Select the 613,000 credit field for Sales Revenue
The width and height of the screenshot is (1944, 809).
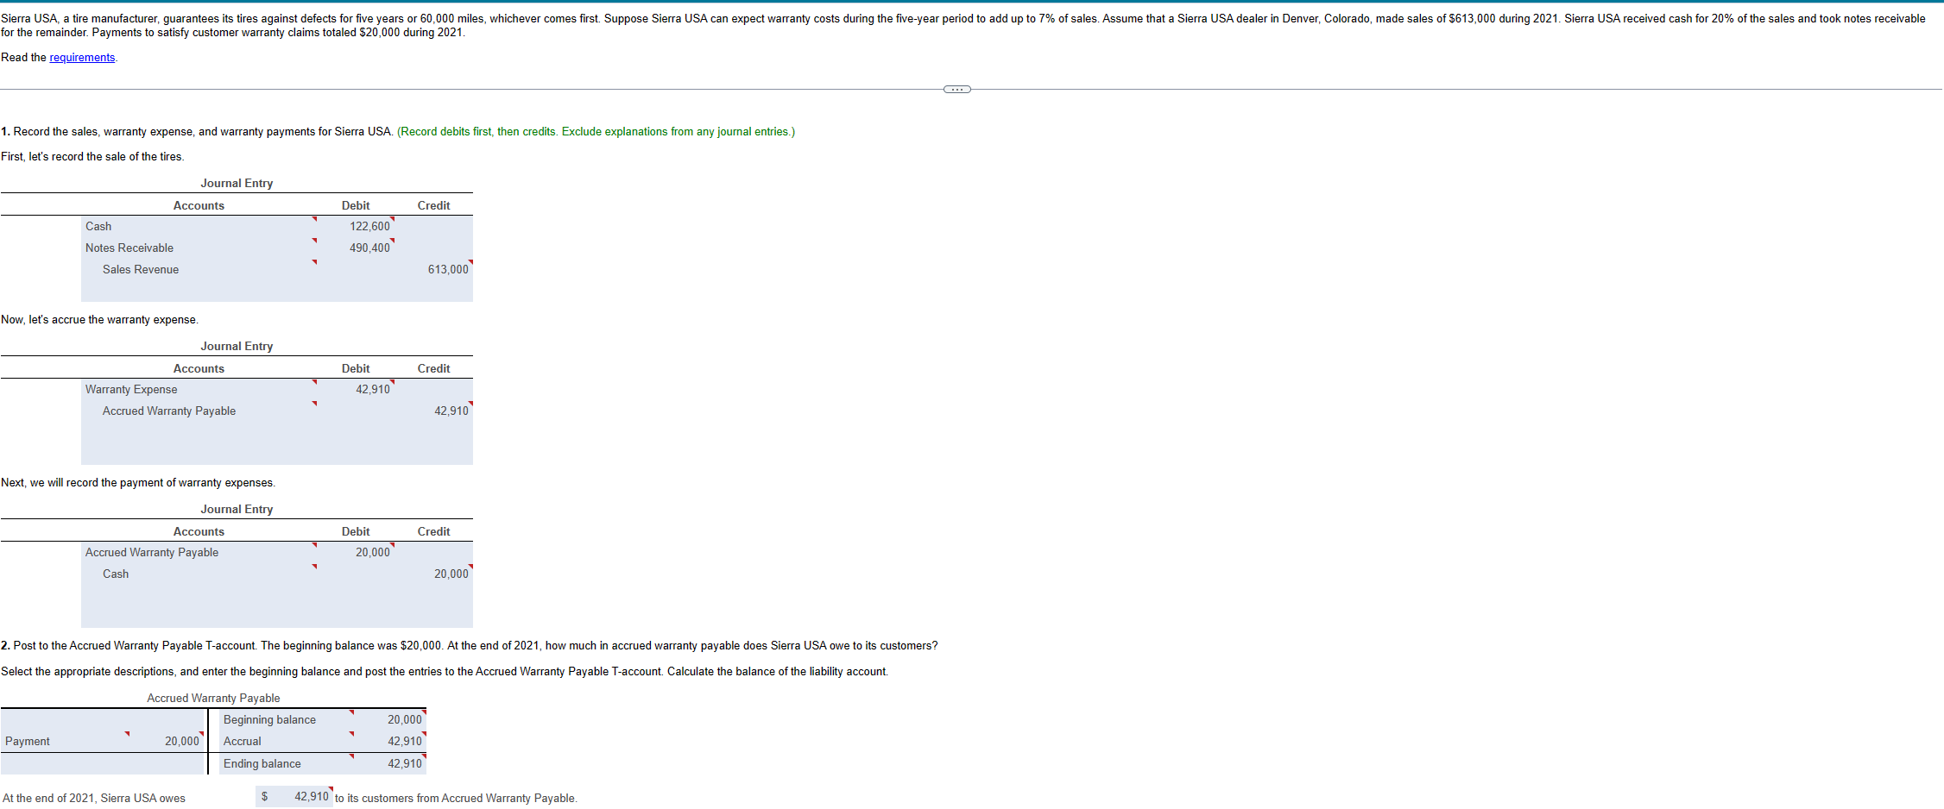(x=436, y=269)
